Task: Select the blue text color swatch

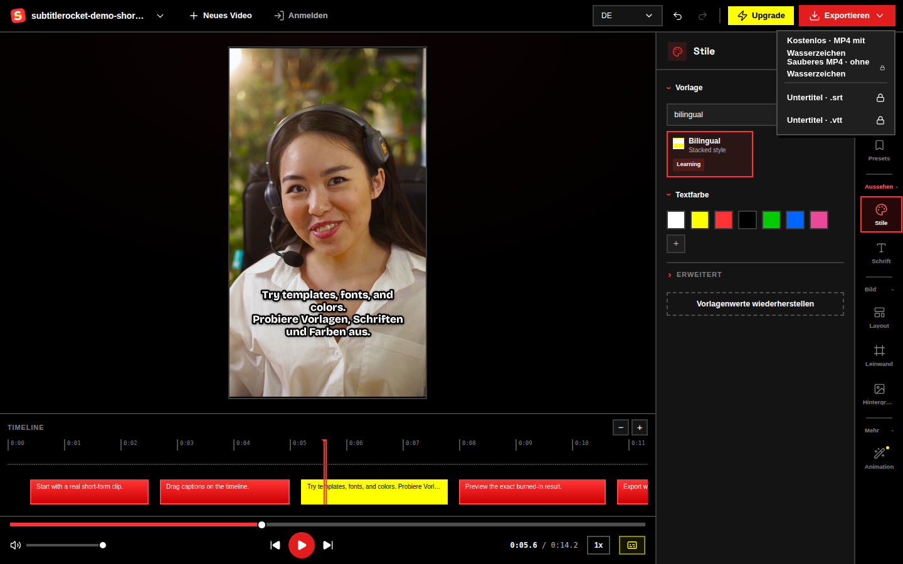Action: click(795, 220)
